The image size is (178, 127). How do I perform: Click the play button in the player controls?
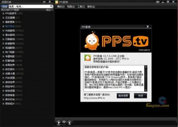[x=59, y=123]
